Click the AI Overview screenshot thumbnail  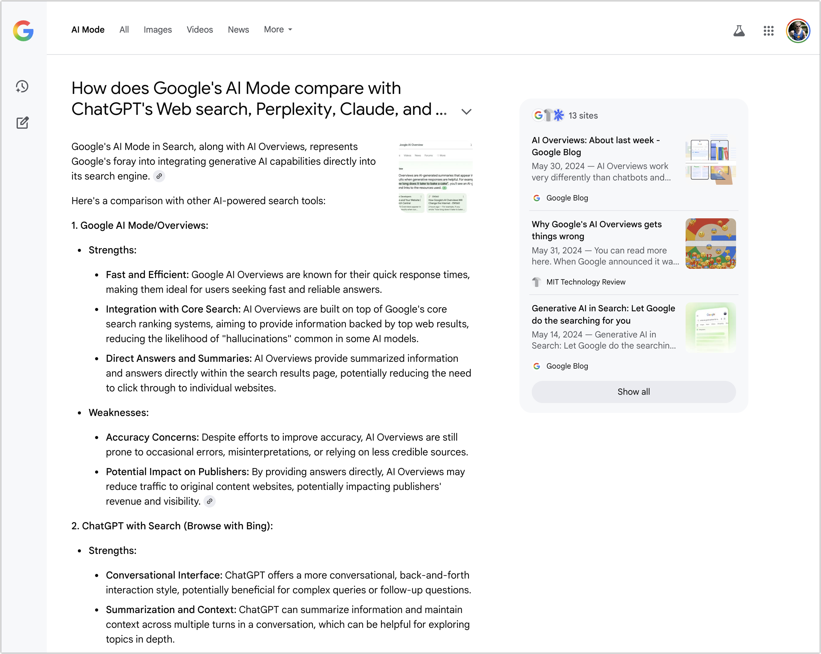point(435,177)
